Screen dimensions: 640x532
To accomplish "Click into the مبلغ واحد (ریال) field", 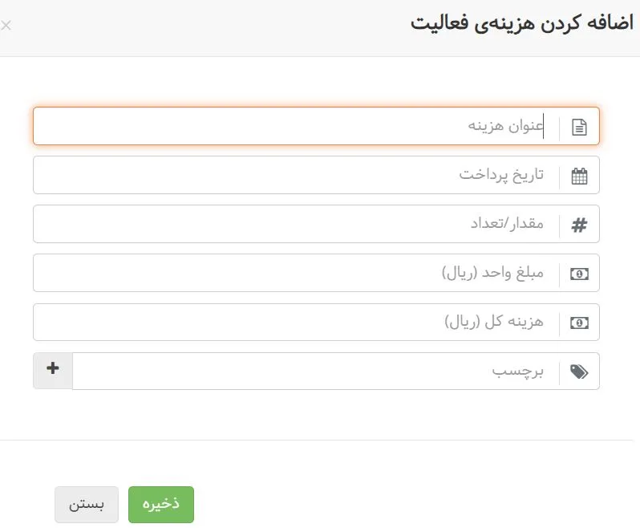I will [297, 274].
